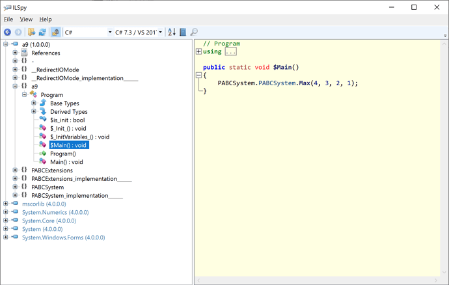Expand PABCExtensions_implementation______ namespace
This screenshot has width=449, height=285.
15,178
